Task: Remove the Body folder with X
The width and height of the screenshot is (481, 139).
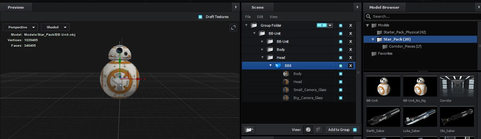Action: tap(351, 50)
